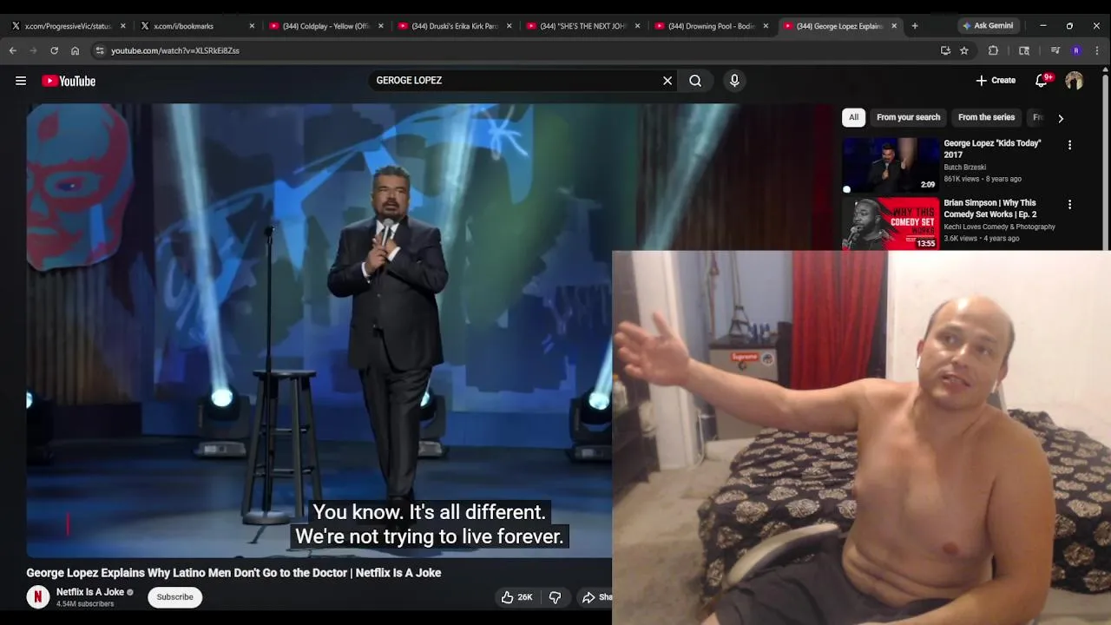Clear the search box with the X icon

(667, 81)
